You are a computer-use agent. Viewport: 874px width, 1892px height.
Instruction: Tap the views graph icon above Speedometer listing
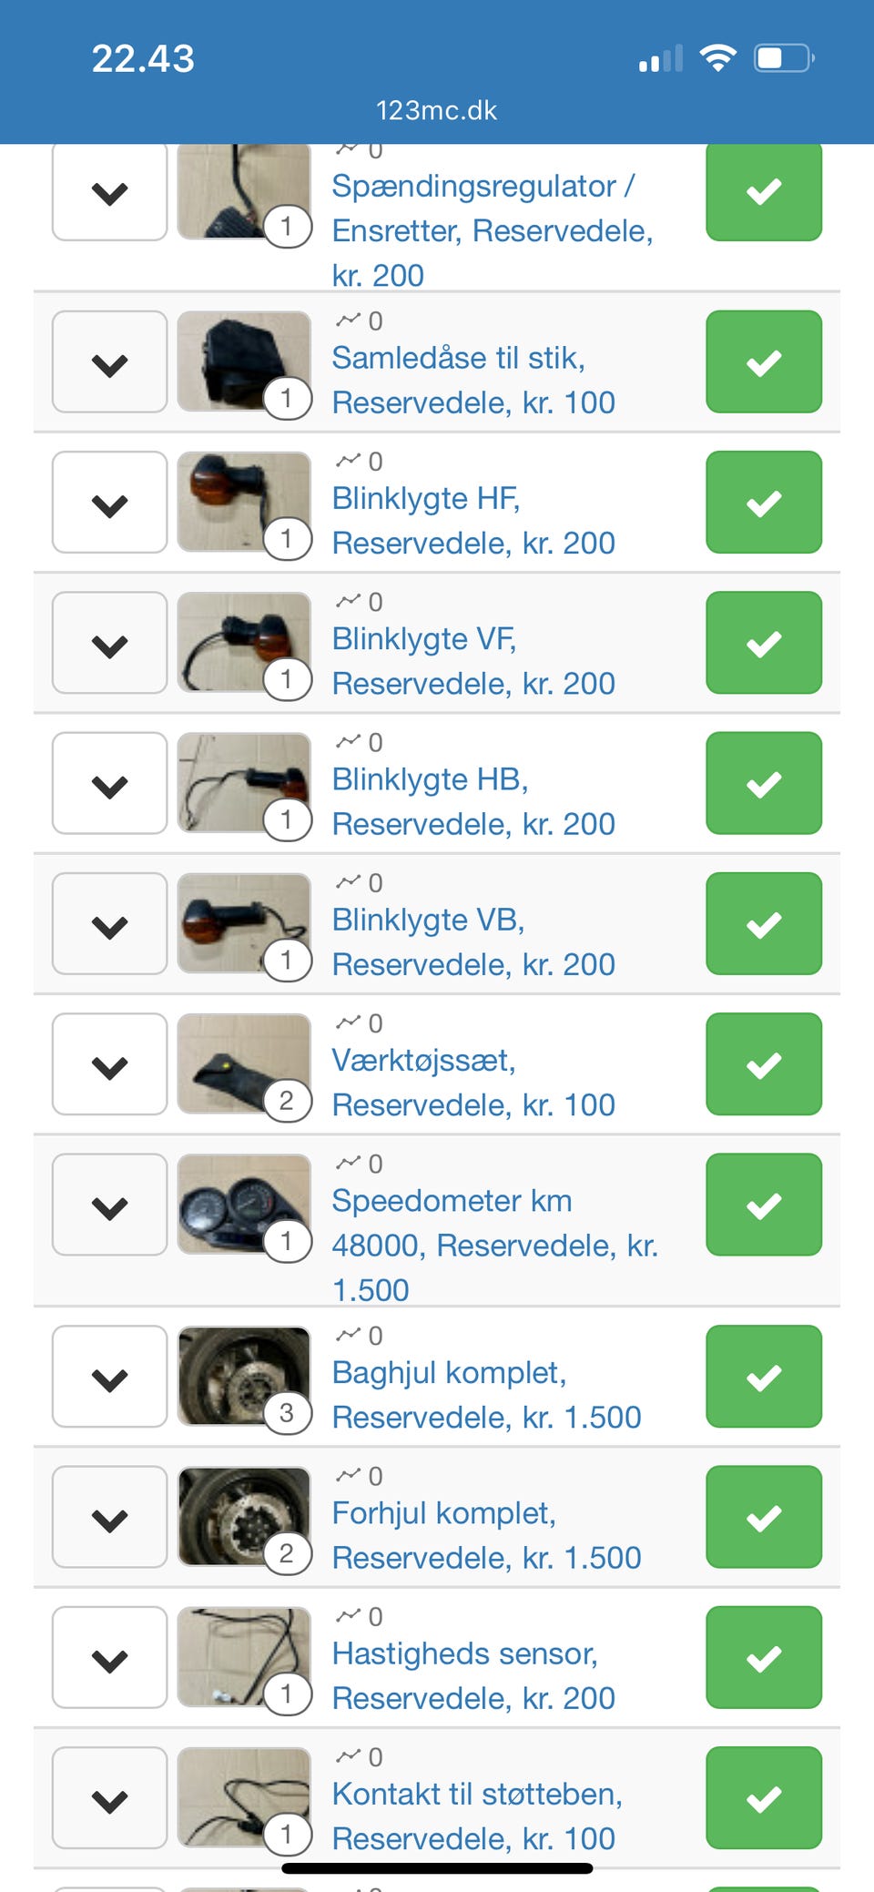(x=348, y=1163)
